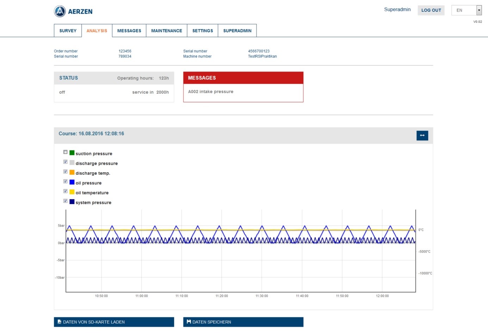Click the SD card load icon

60,322
